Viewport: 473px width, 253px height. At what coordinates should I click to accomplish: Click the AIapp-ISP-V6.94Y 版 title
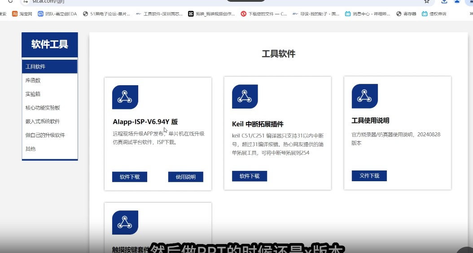point(145,122)
